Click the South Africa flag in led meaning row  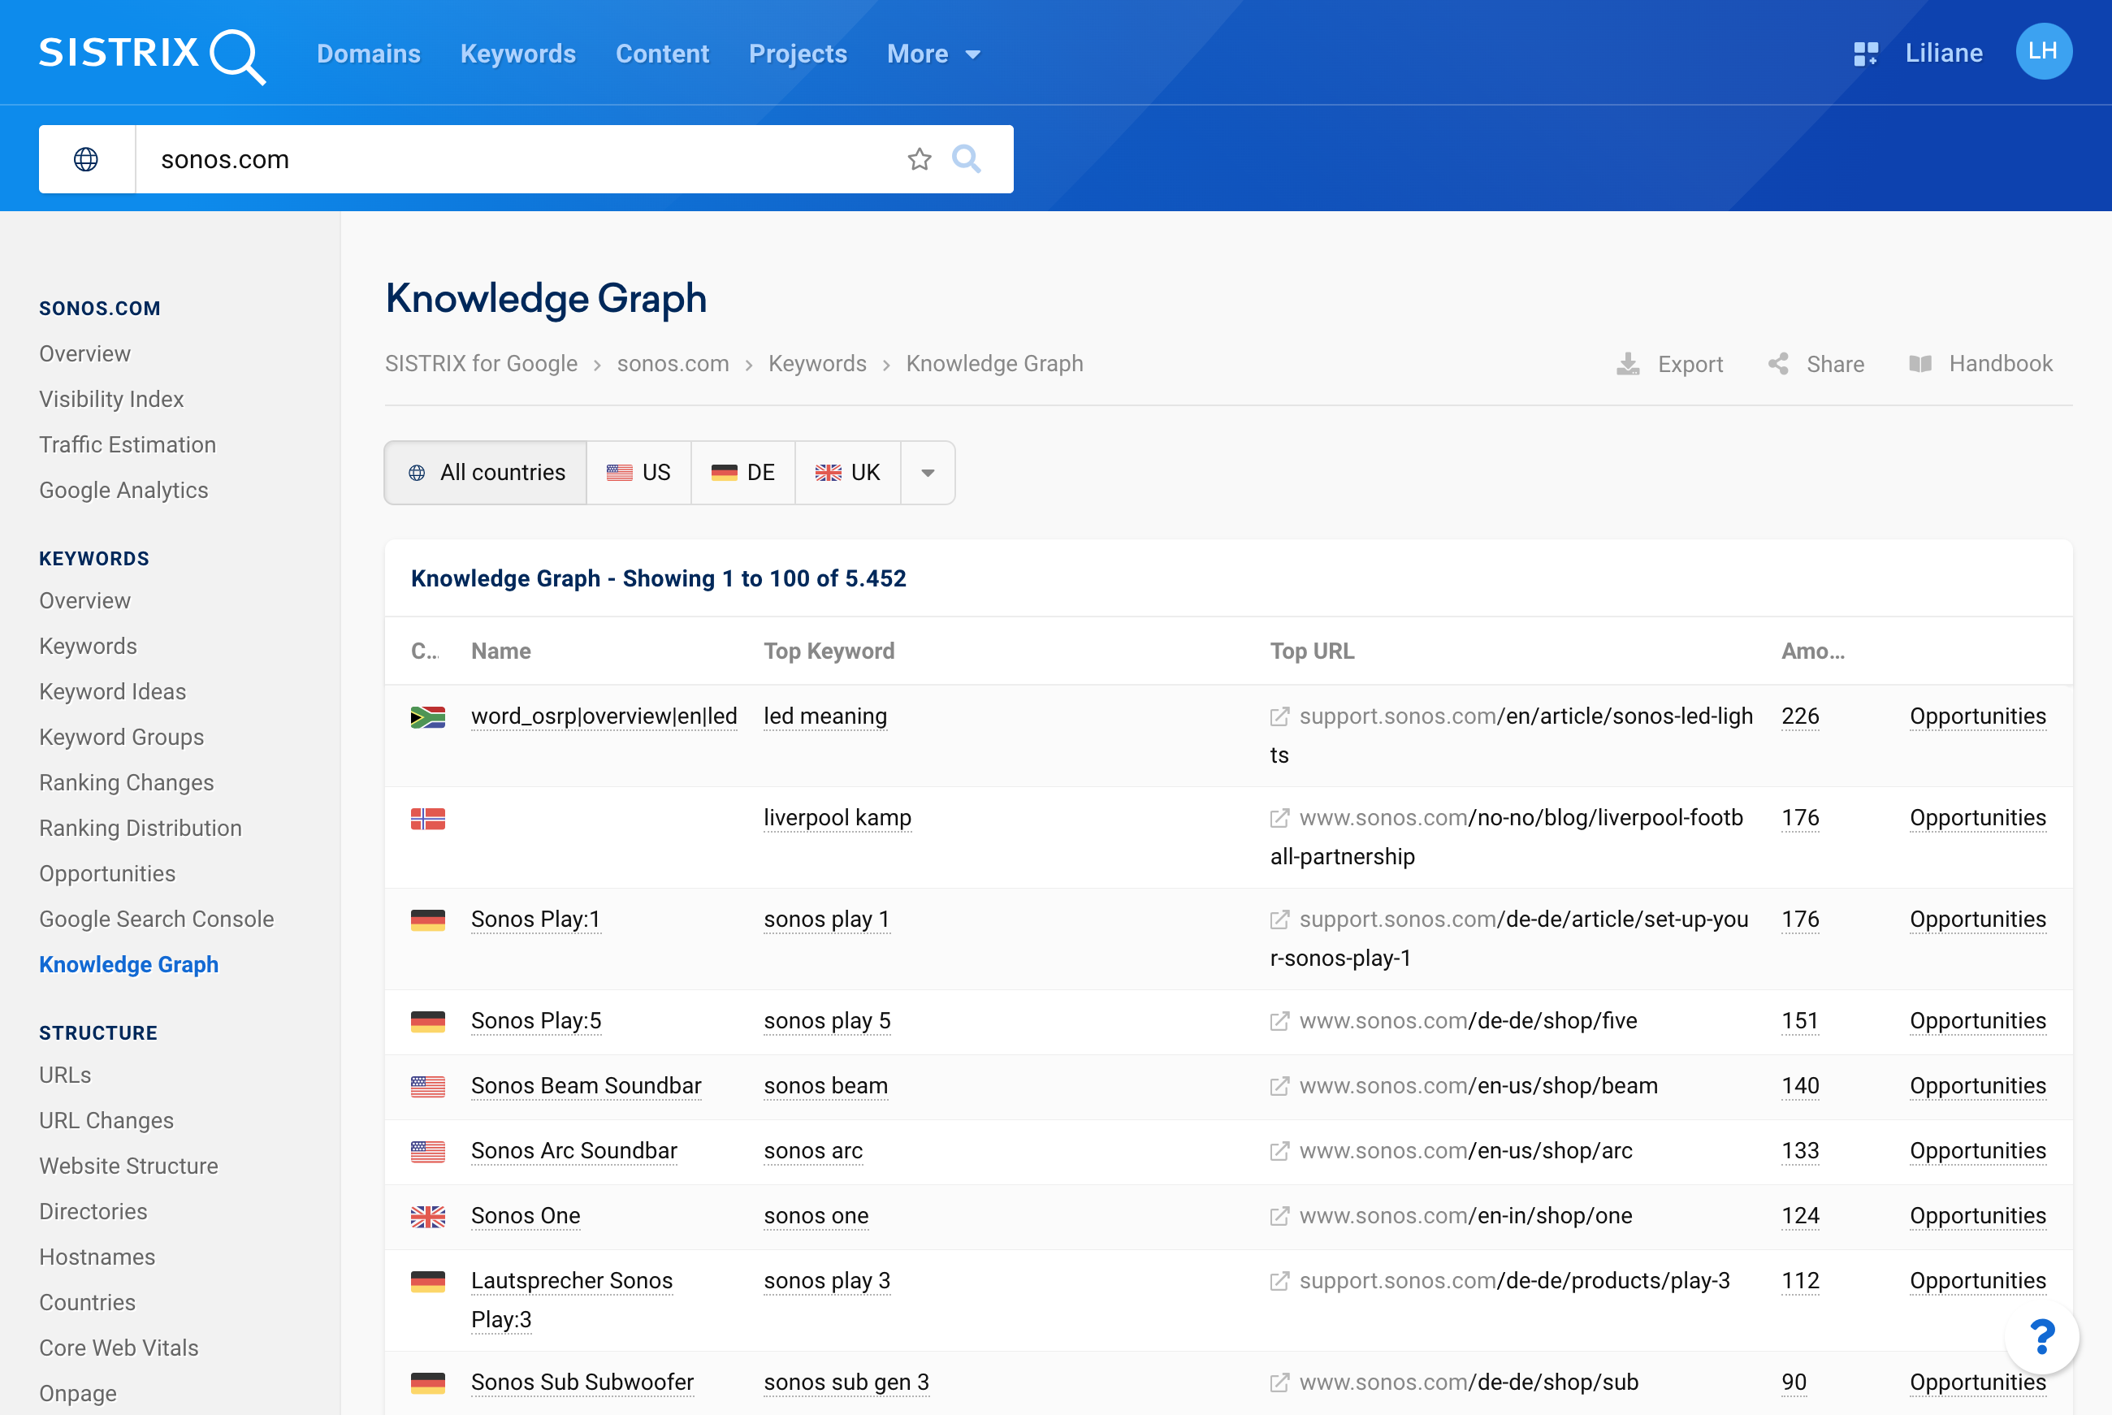pos(427,717)
